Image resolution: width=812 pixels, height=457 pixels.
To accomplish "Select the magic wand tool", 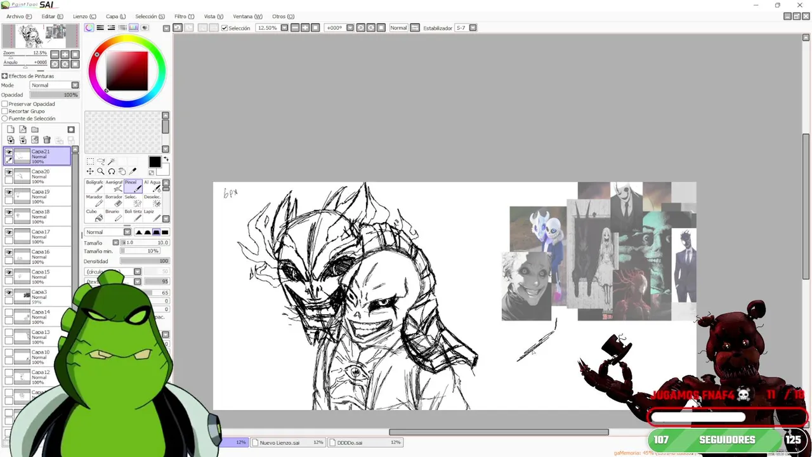I will [112, 161].
